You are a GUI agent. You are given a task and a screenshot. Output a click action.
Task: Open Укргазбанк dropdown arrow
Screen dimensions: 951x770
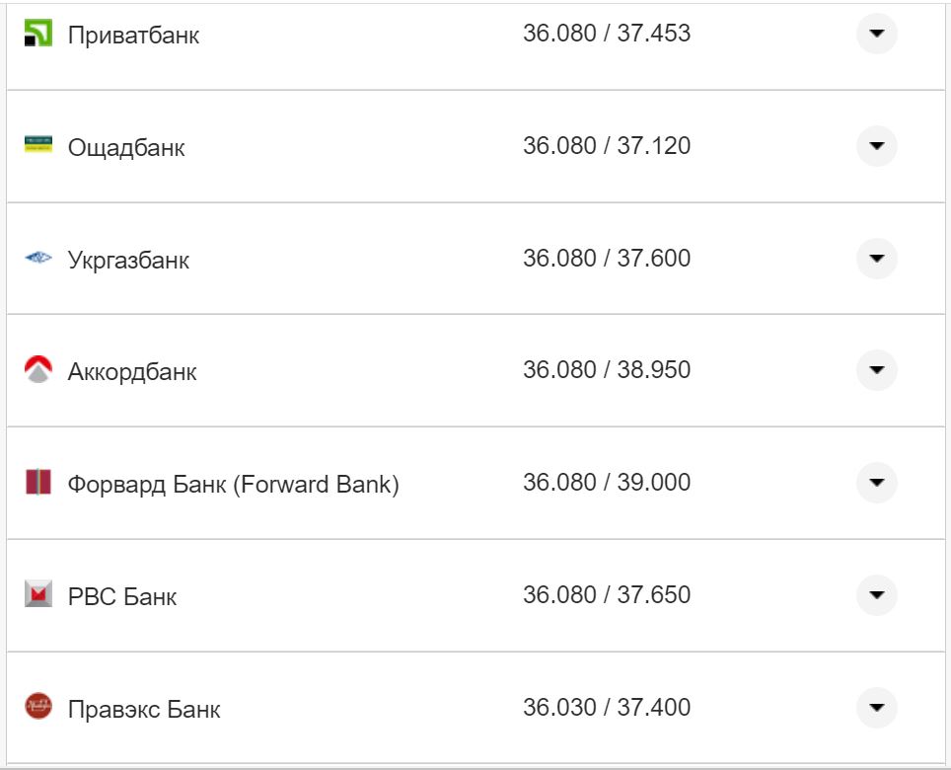tap(876, 259)
